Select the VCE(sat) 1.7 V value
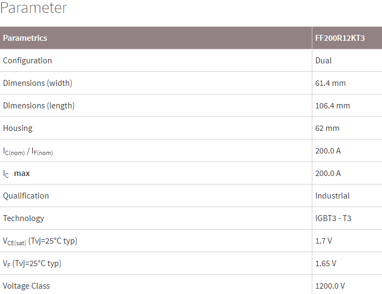 click(324, 241)
